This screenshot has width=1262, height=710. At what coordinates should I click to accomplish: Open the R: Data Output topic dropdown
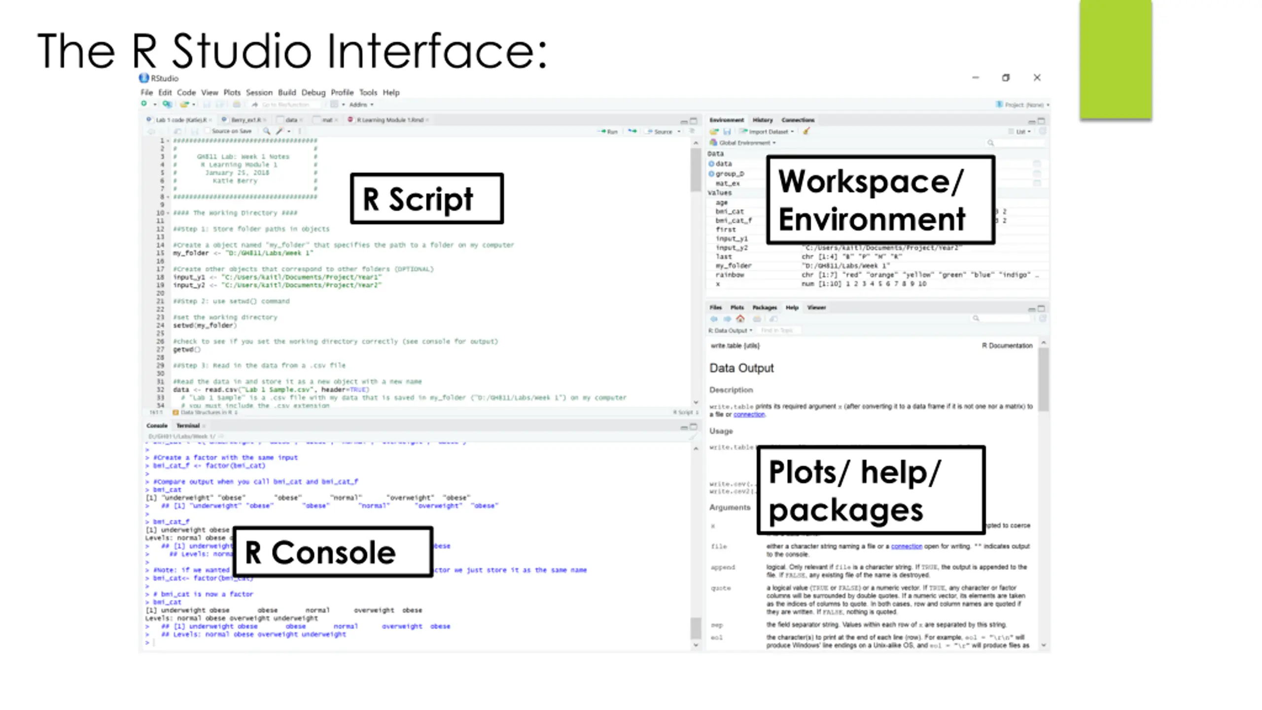[731, 330]
